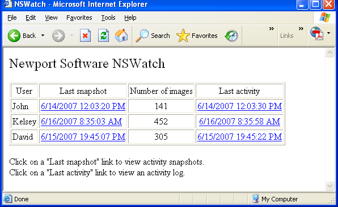Click the scrollbar up arrow

click(329, 52)
